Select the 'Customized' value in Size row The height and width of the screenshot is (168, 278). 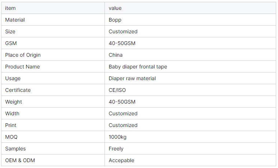click(x=123, y=31)
